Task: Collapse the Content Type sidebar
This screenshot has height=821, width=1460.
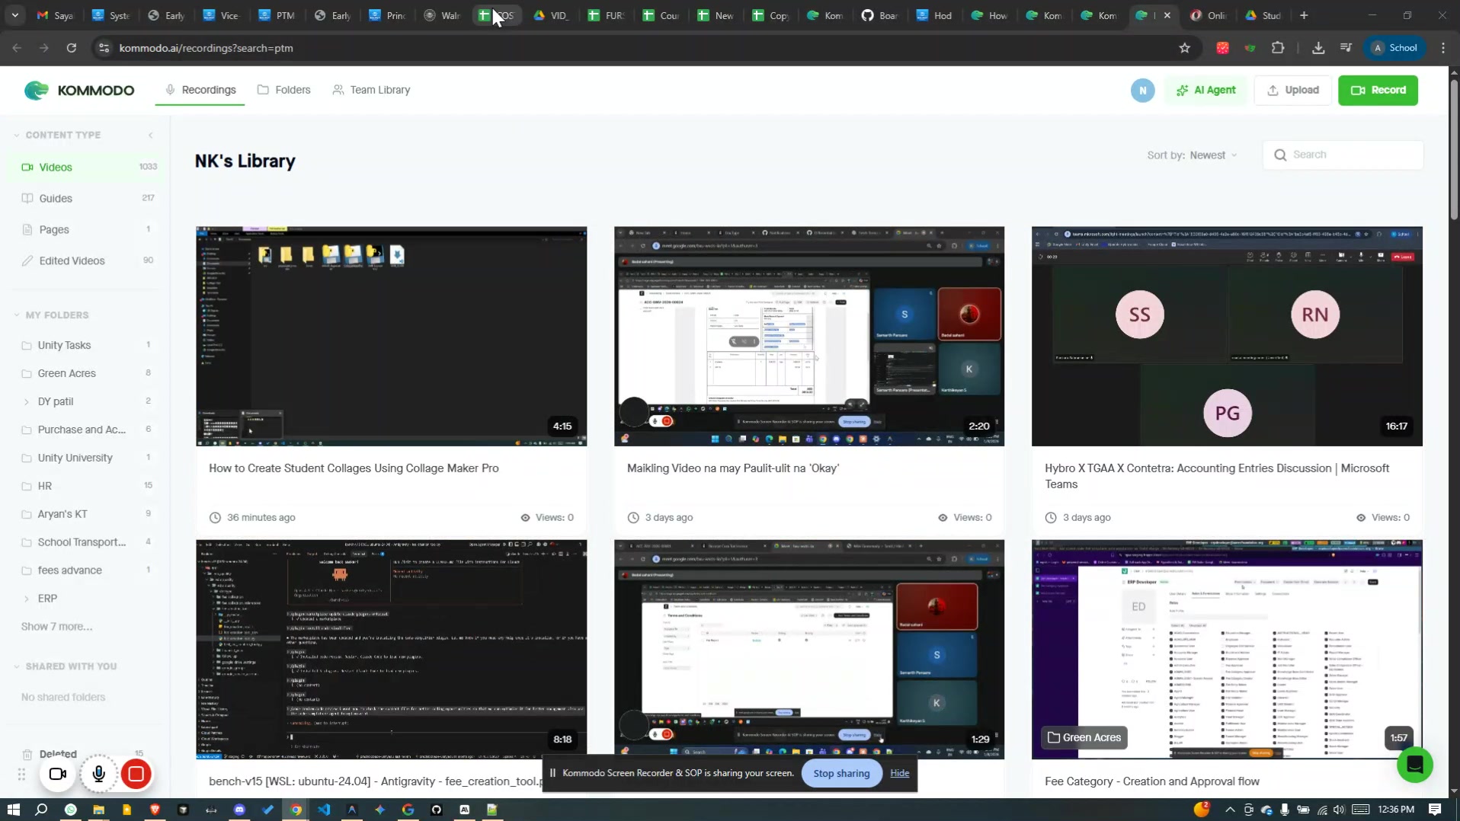Action: 151,135
